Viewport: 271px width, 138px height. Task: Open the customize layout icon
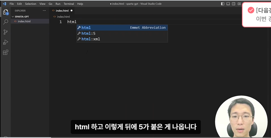coord(239,4)
